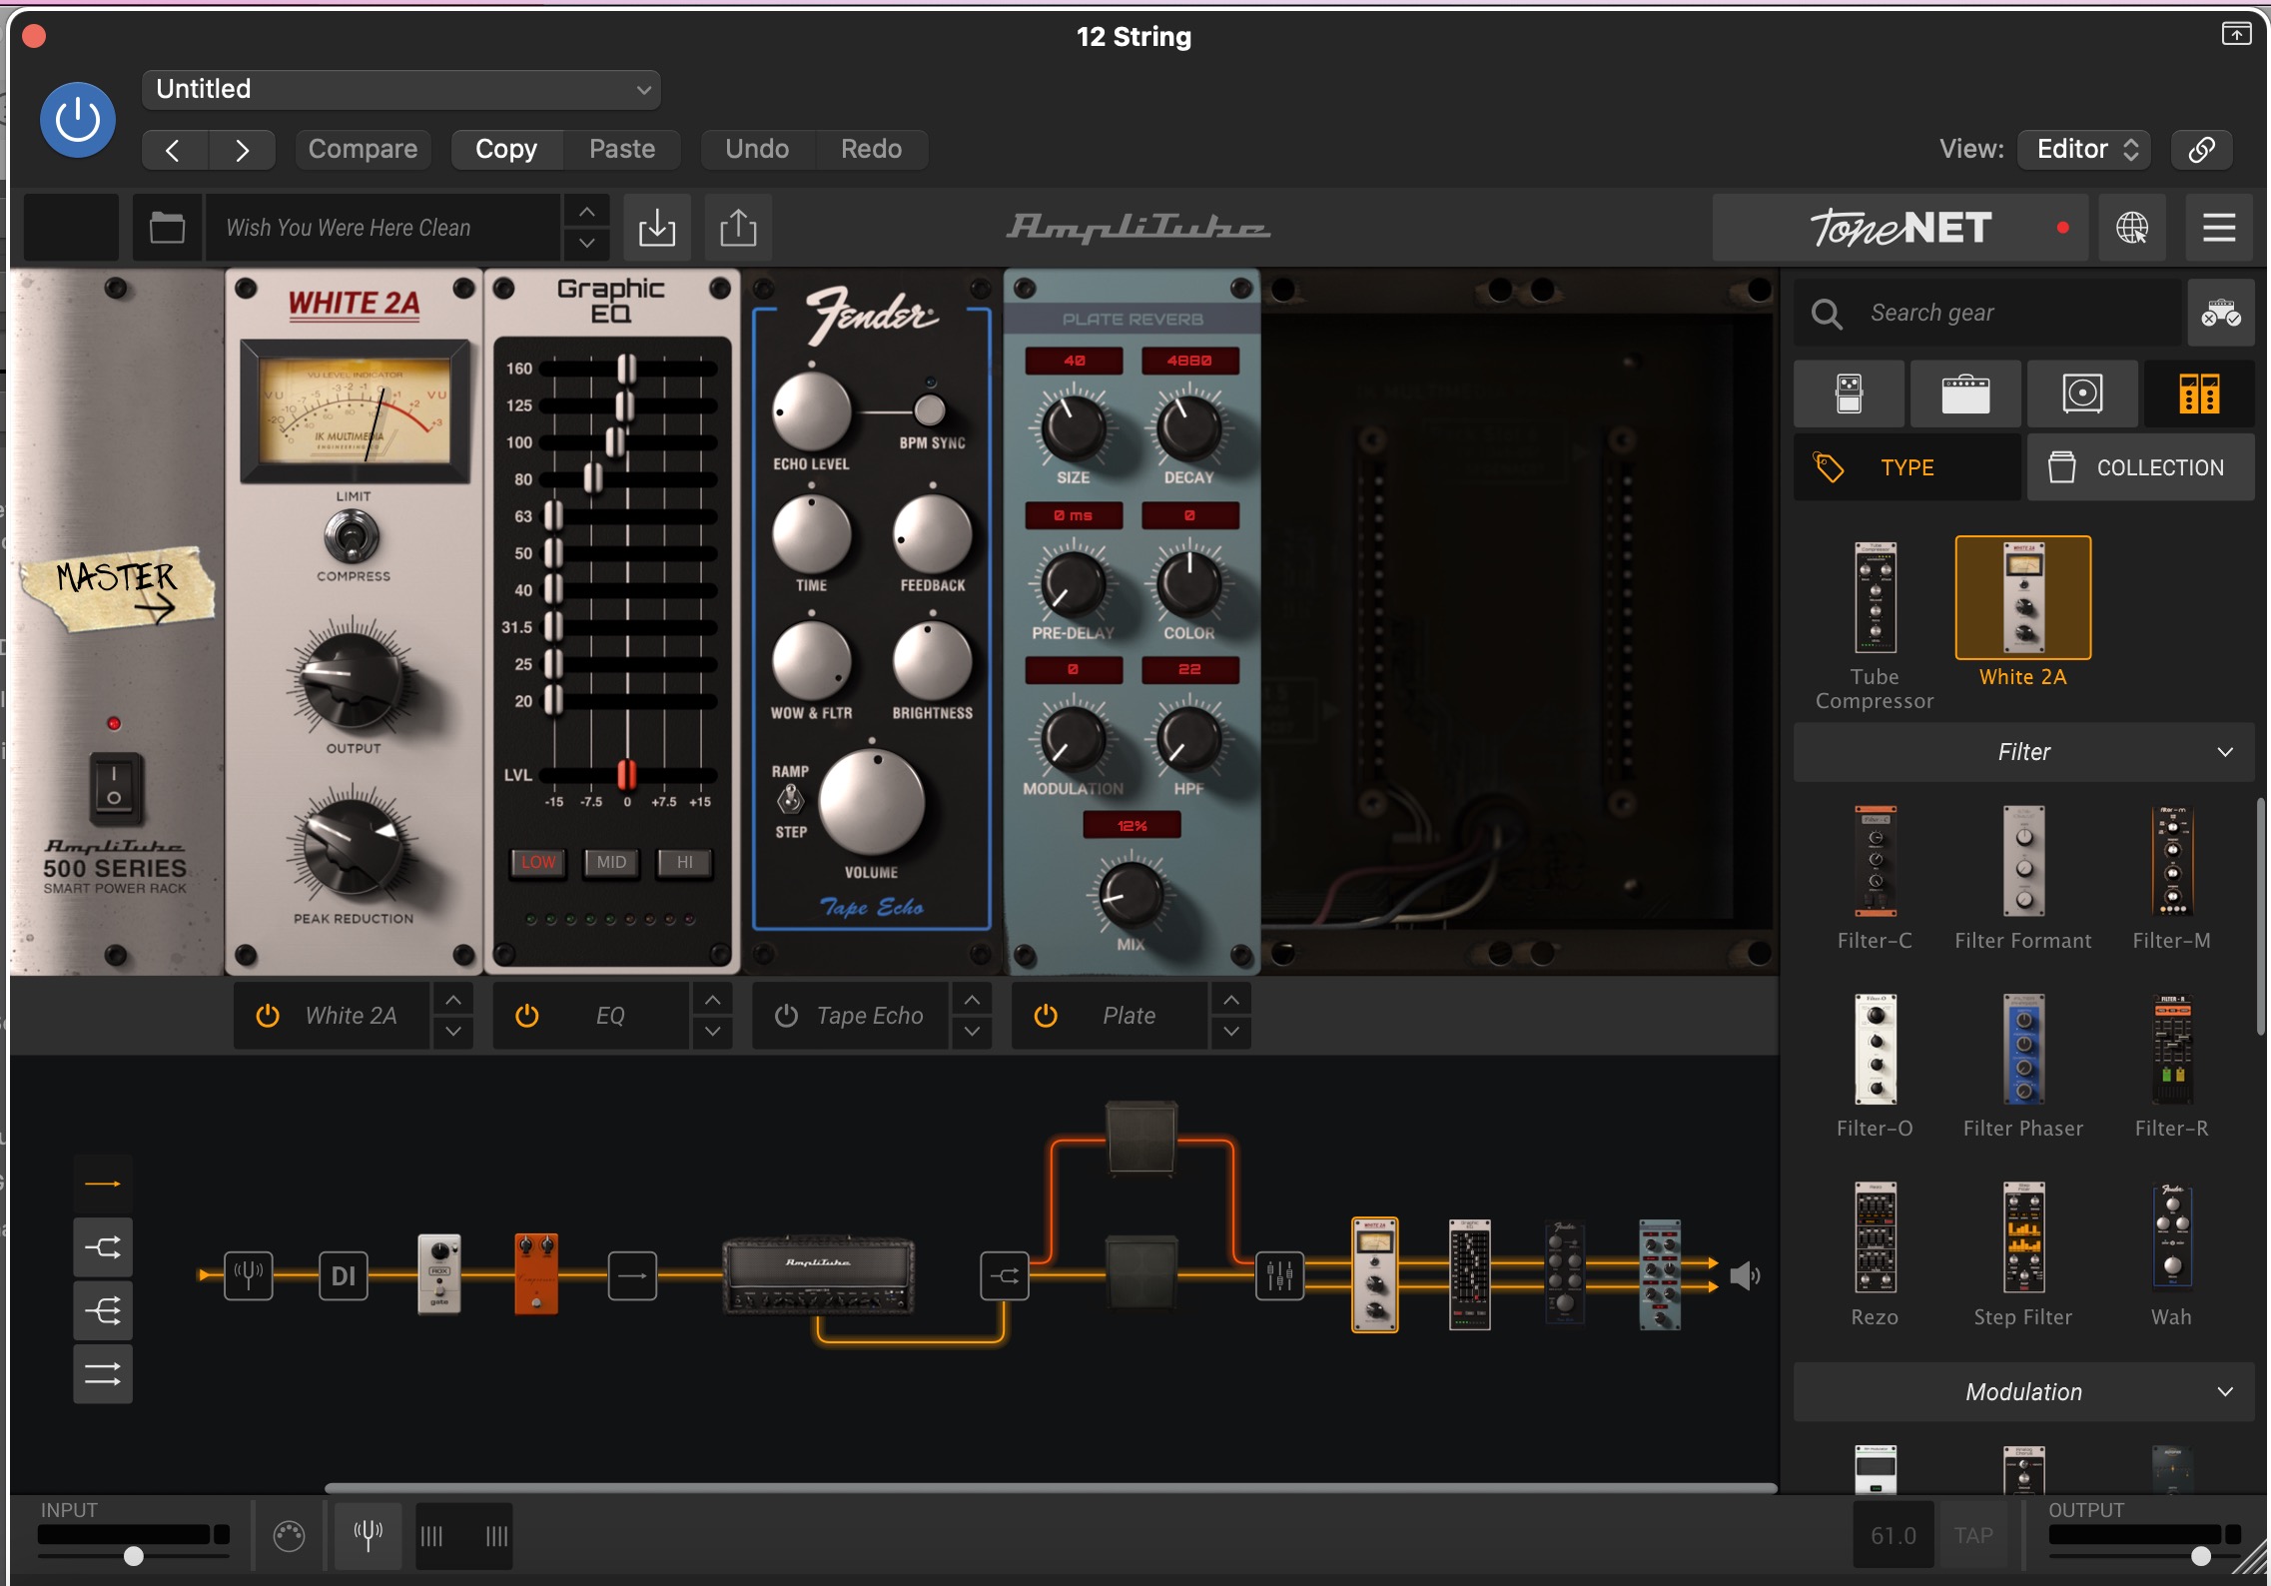
Task: Select the orange pedal in signal chain
Action: point(536,1273)
